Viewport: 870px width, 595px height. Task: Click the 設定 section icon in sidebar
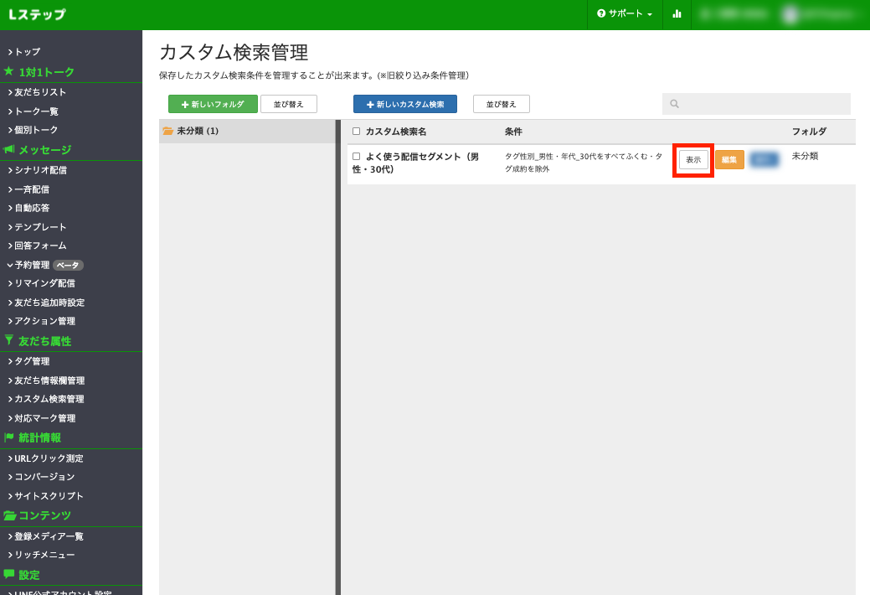click(x=9, y=575)
